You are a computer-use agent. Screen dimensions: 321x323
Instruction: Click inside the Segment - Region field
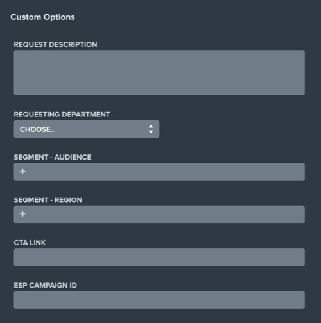pos(159,214)
